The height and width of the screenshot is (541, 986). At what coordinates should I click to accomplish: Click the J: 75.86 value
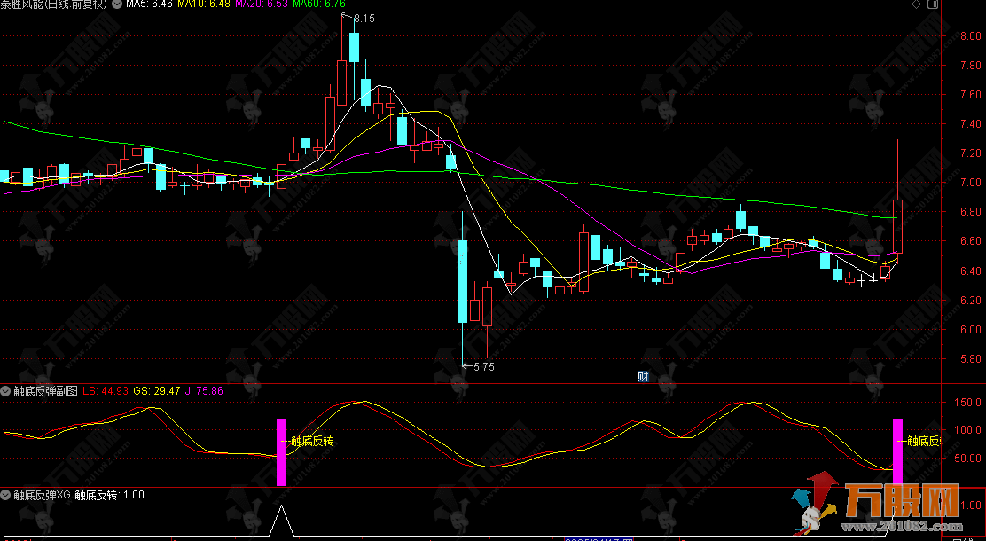204,391
